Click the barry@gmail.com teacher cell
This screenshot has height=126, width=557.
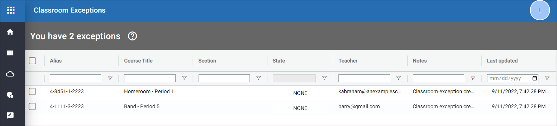[x=359, y=106]
